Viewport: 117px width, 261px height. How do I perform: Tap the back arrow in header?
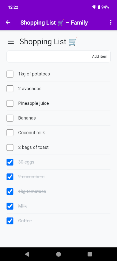pos(8,22)
